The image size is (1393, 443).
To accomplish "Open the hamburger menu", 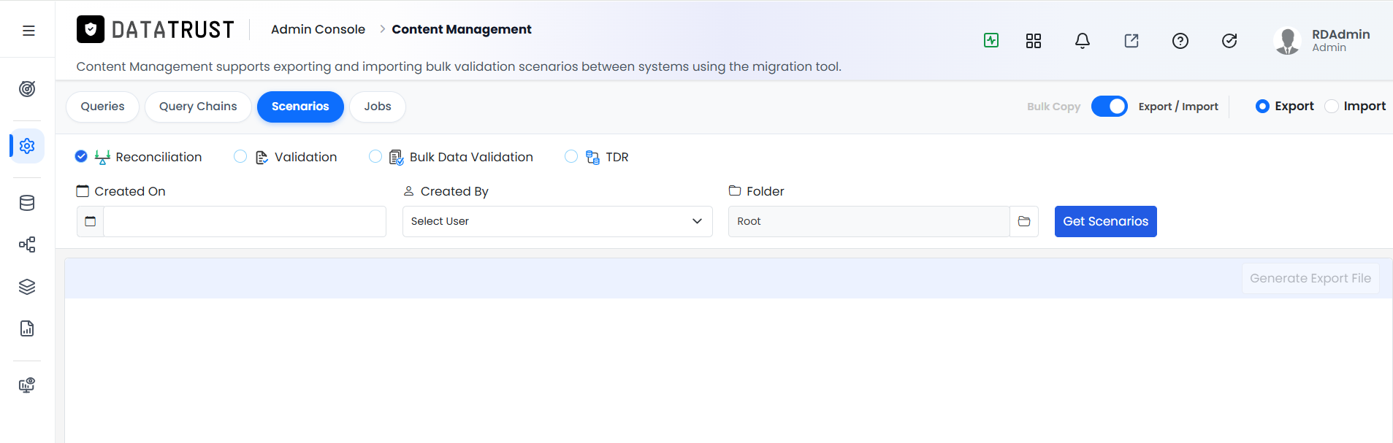I will coord(28,31).
